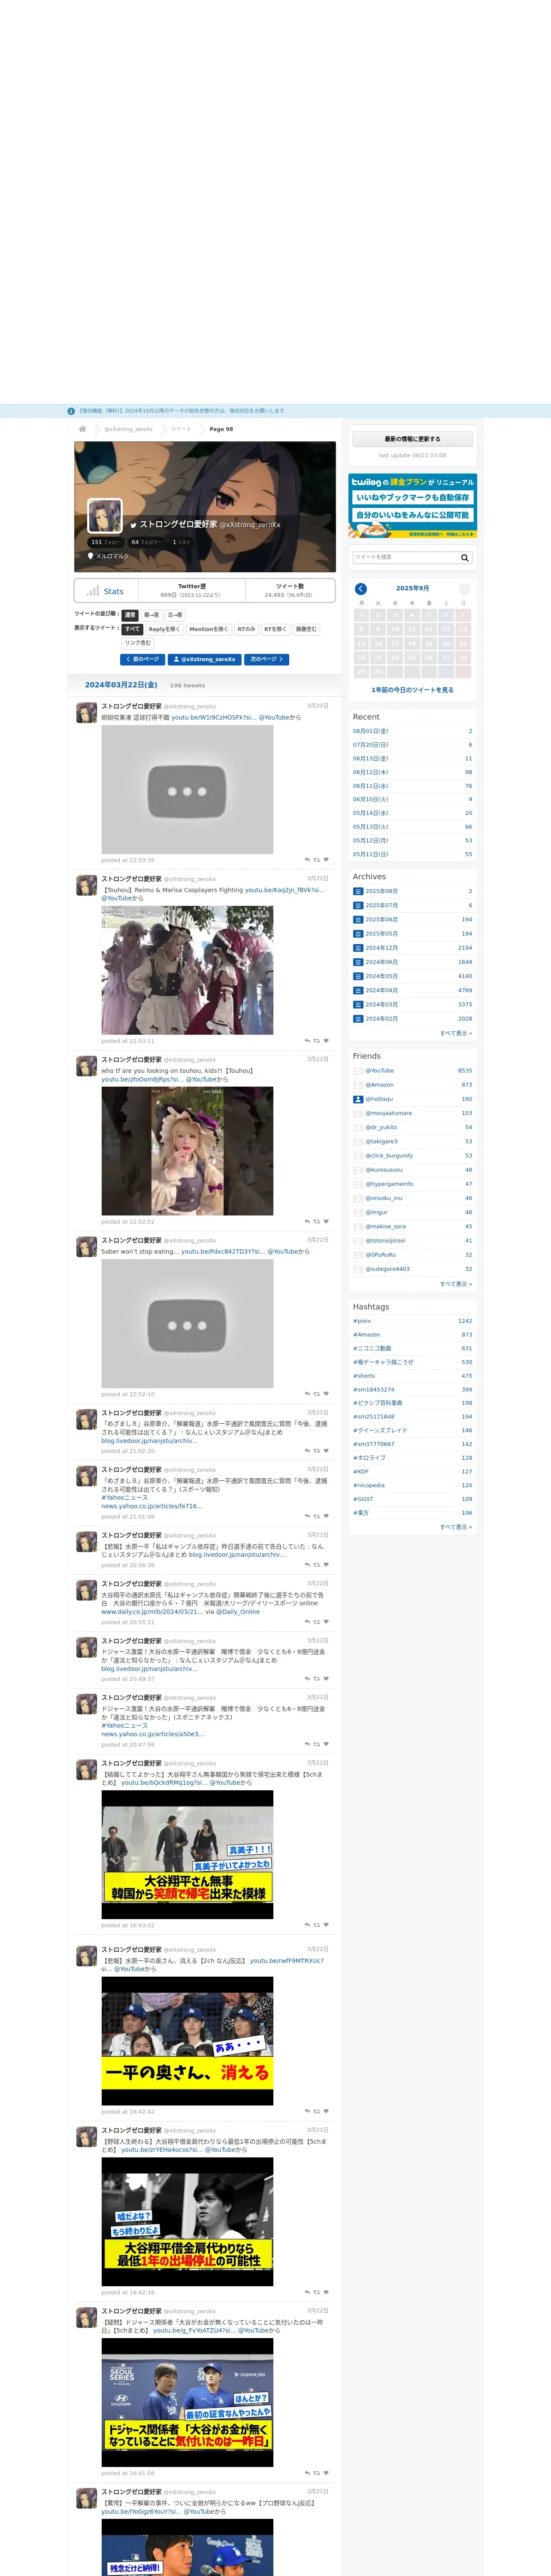Open the 大谷翔平さん無事 video thumbnail

pyautogui.click(x=187, y=1855)
